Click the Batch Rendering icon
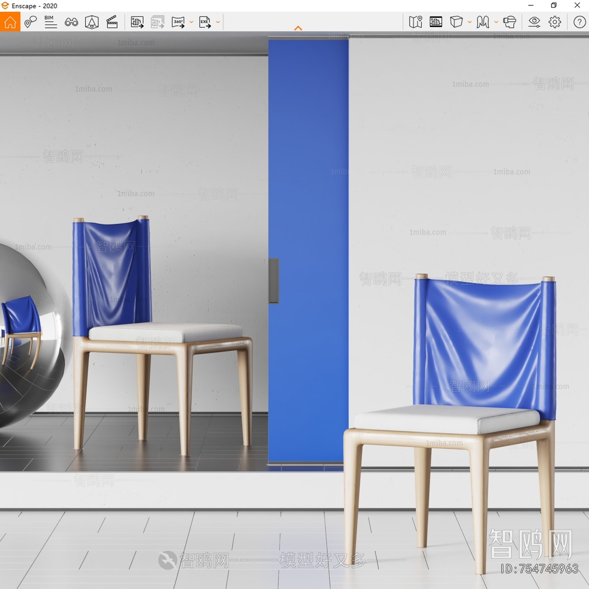This screenshot has width=589, height=589. (158, 22)
